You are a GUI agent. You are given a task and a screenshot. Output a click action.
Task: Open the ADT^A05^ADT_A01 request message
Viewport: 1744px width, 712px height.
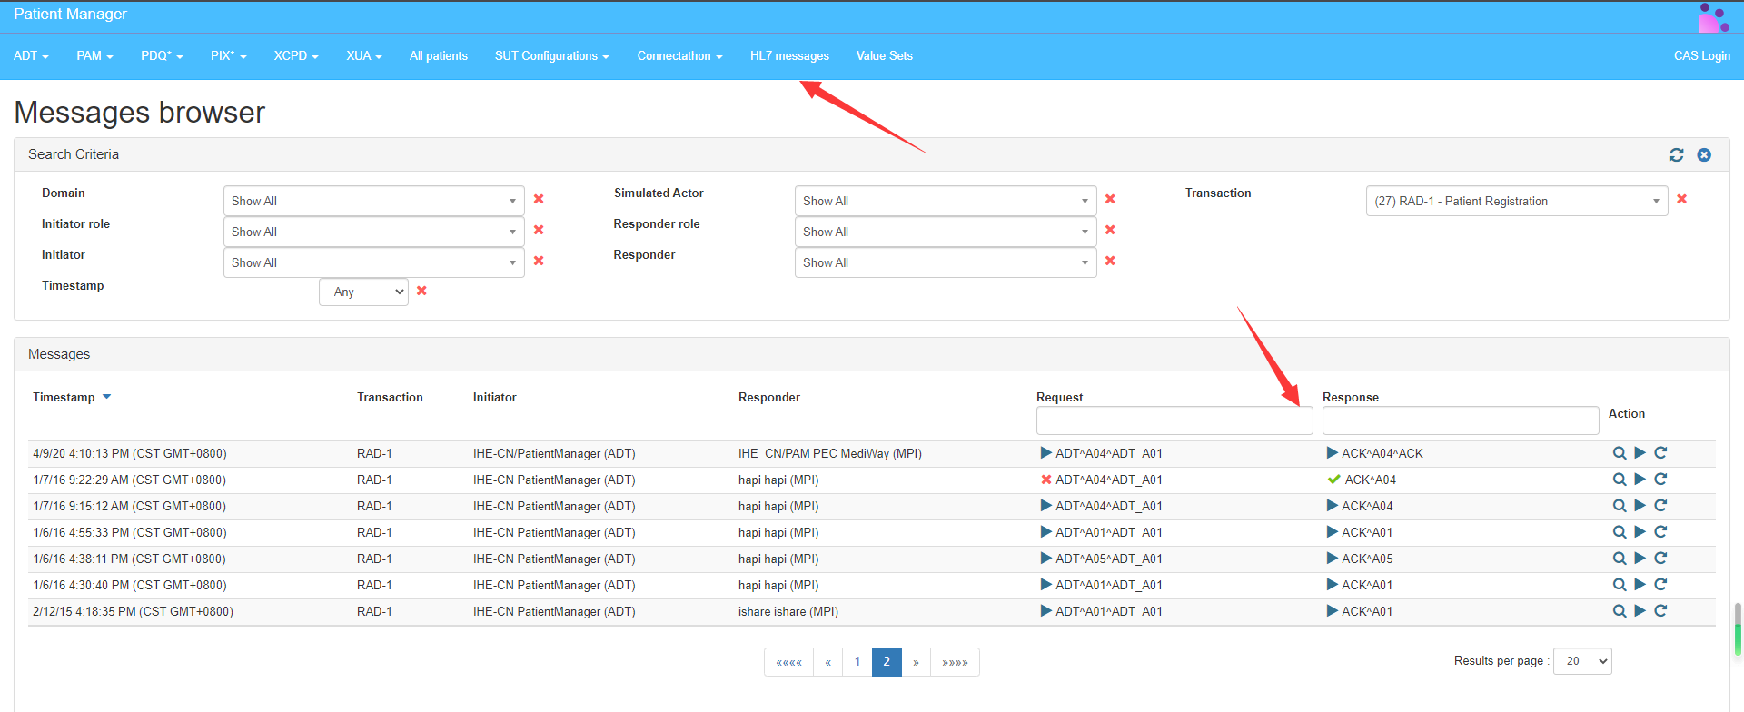(x=1109, y=559)
